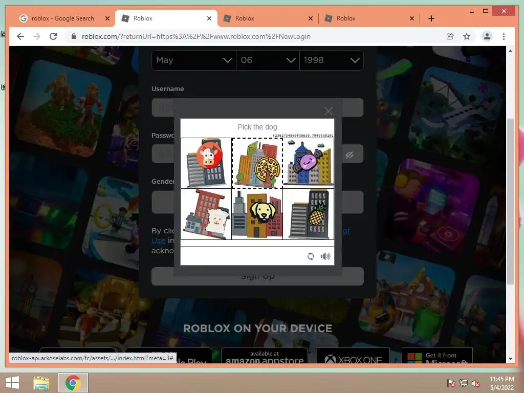The width and height of the screenshot is (524, 393).
Task: Select the sheep image tile
Action: [x=206, y=214]
